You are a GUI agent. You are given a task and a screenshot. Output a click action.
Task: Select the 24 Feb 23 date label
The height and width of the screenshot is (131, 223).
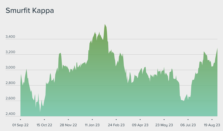click(116, 125)
